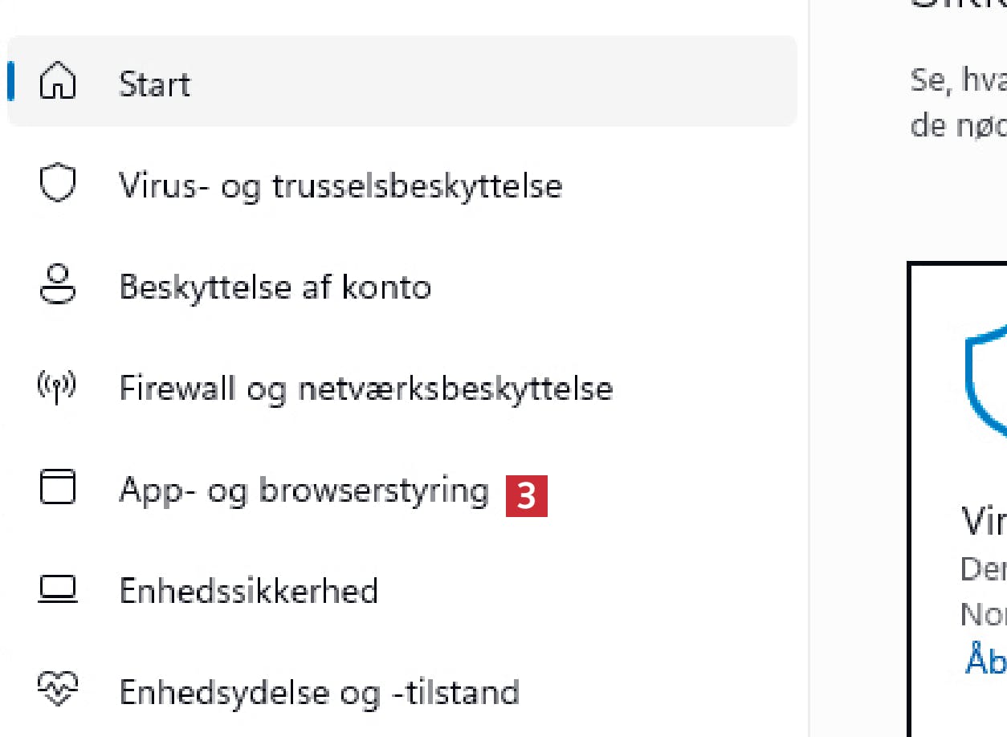Click the "Vir" card title

(x=984, y=522)
